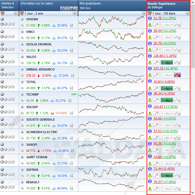Image resolution: width=195 pixels, height=195 pixels.
Task: Toggle alert B for VEOLIA ENVIRON.
Action: pos(6,49)
